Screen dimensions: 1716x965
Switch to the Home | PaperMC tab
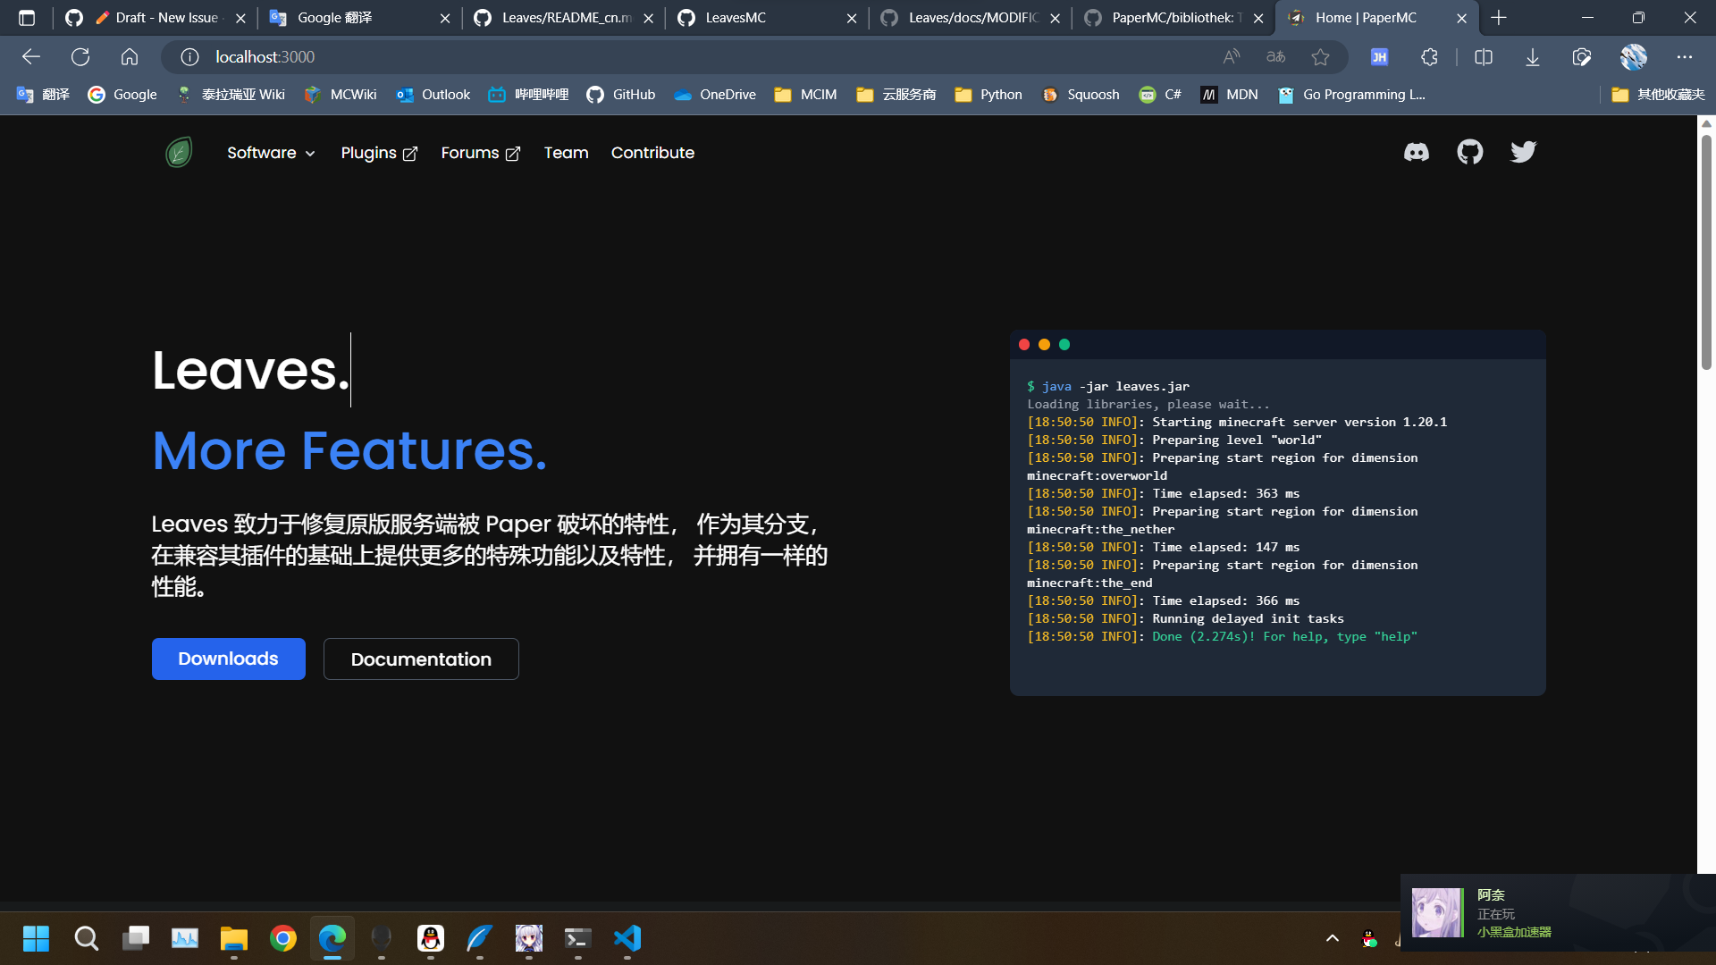1367,17
